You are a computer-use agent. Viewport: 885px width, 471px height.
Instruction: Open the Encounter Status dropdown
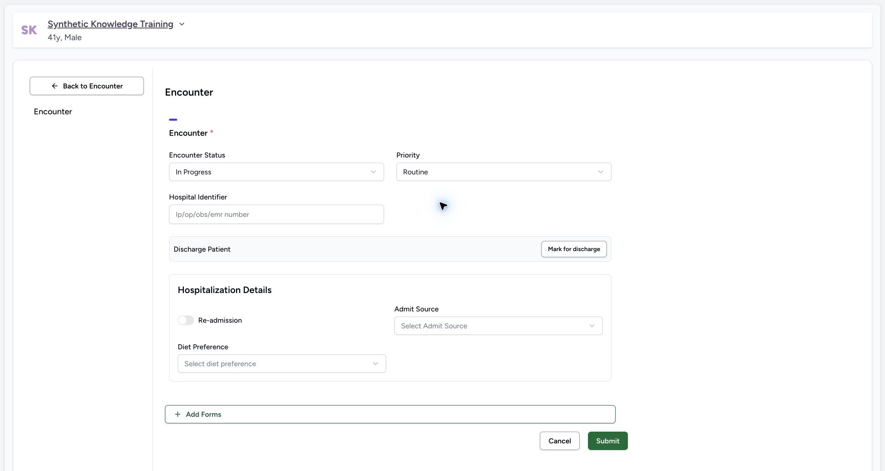pyautogui.click(x=277, y=172)
